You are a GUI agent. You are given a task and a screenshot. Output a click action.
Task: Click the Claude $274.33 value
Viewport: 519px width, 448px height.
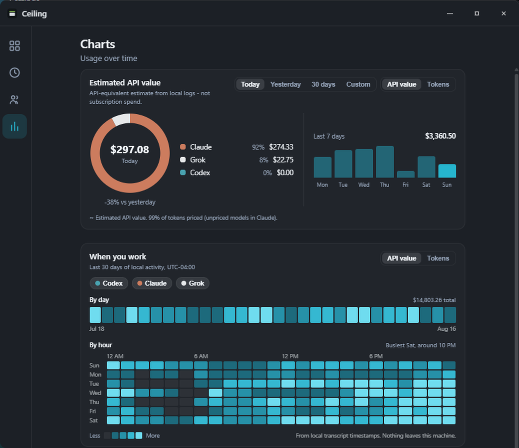tap(281, 147)
